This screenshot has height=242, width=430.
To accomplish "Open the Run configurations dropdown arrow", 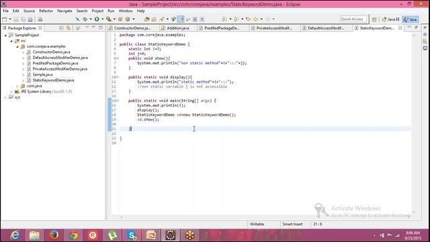I will pyautogui.click(x=103, y=19).
